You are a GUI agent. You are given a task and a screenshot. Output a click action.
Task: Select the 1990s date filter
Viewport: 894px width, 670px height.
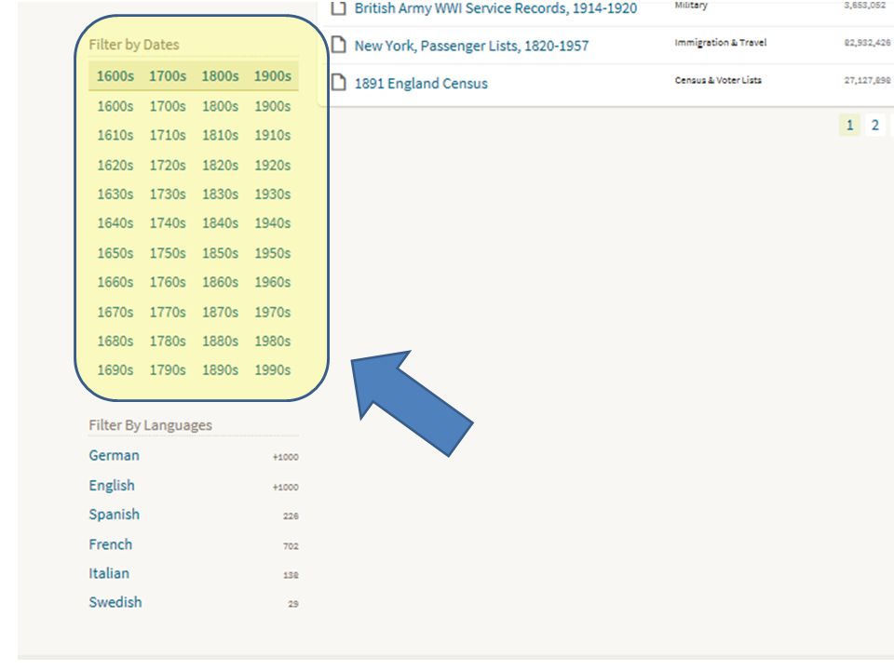[273, 369]
